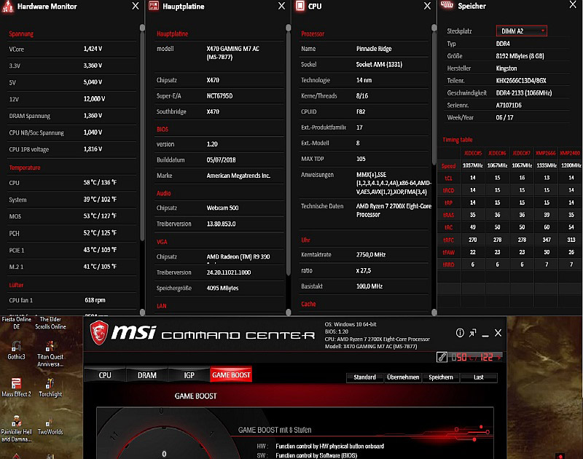Screen dimensions: 583x459
Task: Click the Speicher memory module icon
Action: 447,5
